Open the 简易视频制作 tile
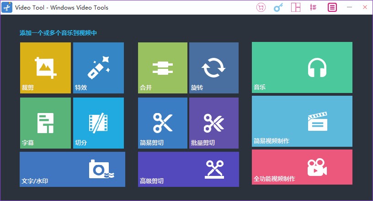 (302, 121)
